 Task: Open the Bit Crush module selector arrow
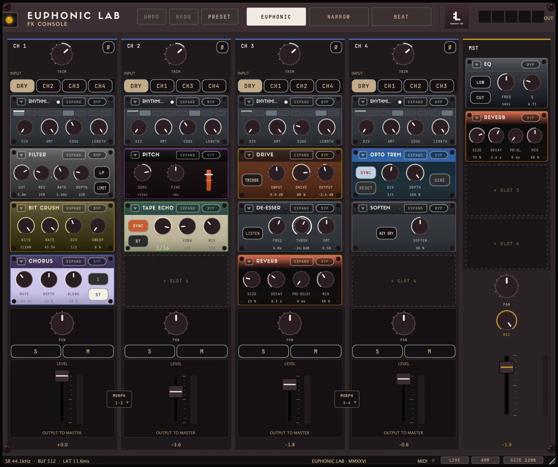[21, 208]
